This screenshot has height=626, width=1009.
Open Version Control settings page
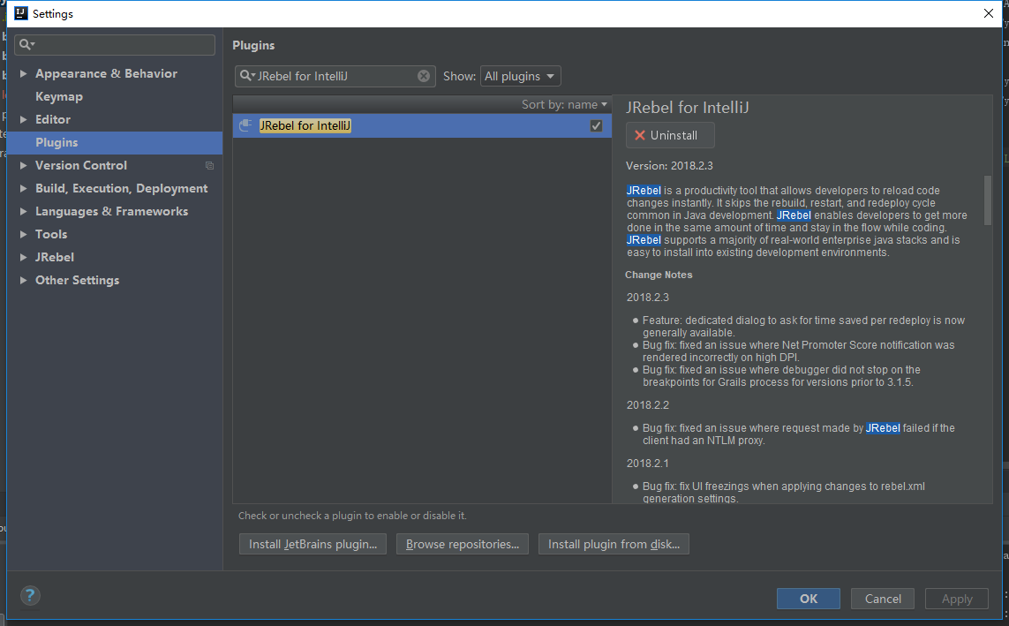coord(81,165)
